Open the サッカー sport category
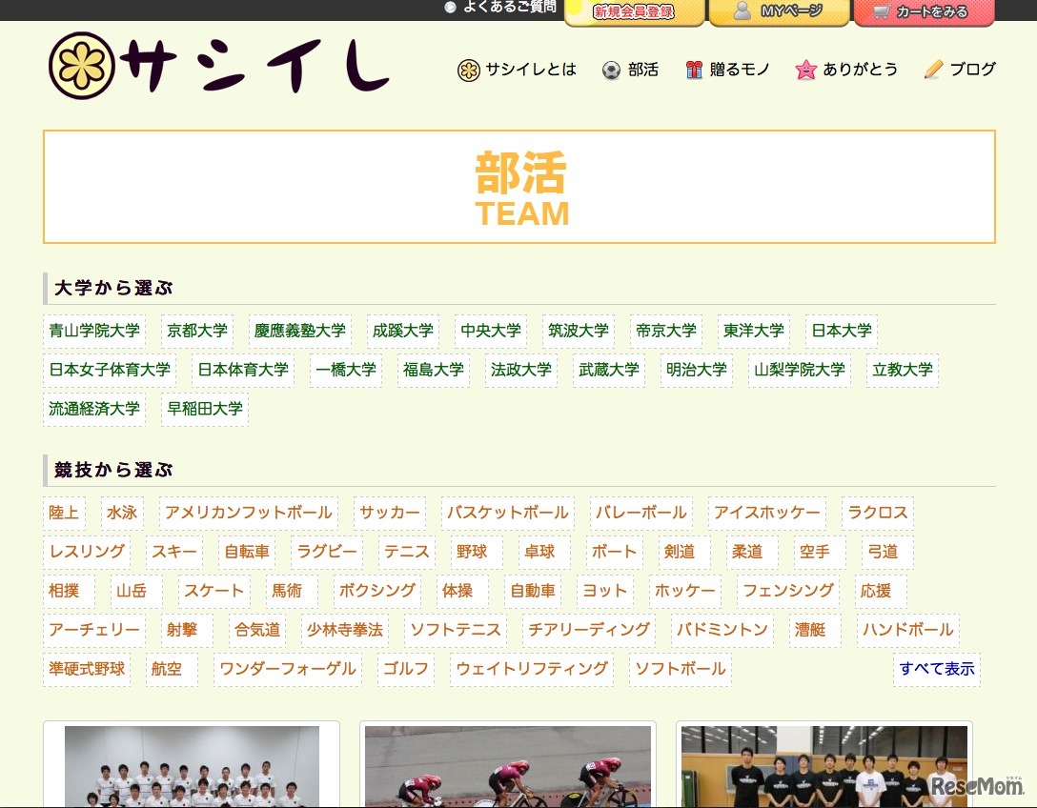Screen dimensions: 1037x808 389,513
